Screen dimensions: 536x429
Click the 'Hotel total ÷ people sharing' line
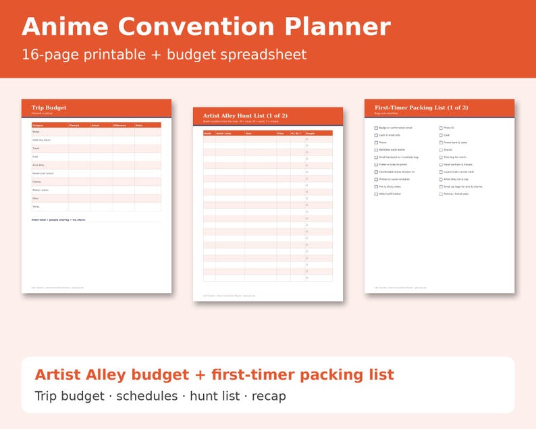pyautogui.click(x=59, y=220)
